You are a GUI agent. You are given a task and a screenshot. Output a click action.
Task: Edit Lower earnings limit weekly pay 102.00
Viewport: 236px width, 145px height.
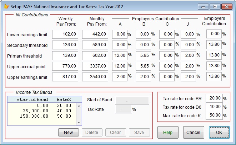pos(65,34)
